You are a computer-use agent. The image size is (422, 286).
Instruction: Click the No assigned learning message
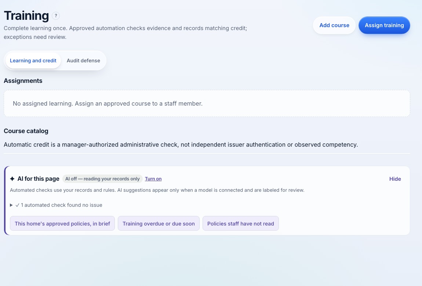pos(108,103)
